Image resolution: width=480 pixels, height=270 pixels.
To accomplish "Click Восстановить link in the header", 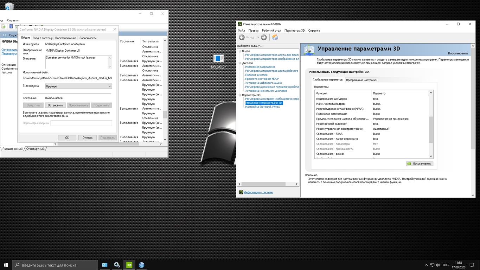I will 458,53.
